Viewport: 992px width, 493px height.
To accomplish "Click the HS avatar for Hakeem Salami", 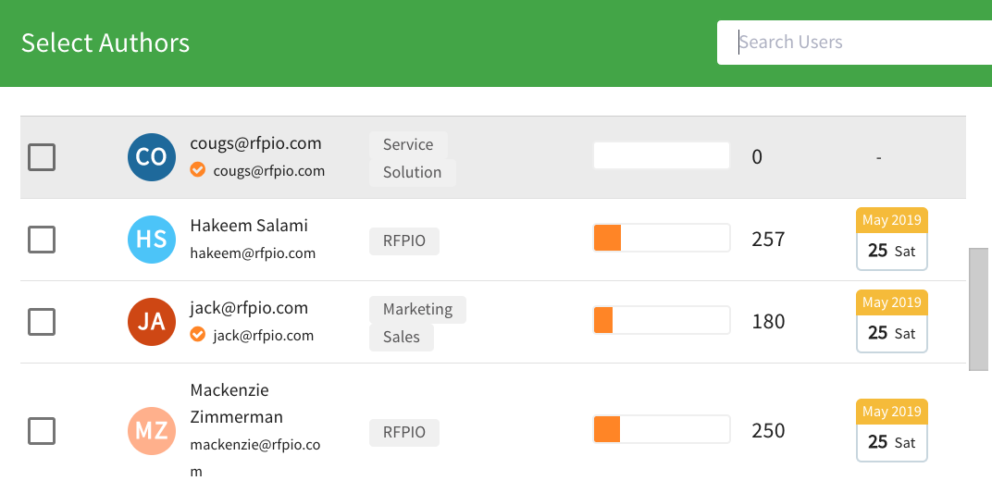I will 151,239.
